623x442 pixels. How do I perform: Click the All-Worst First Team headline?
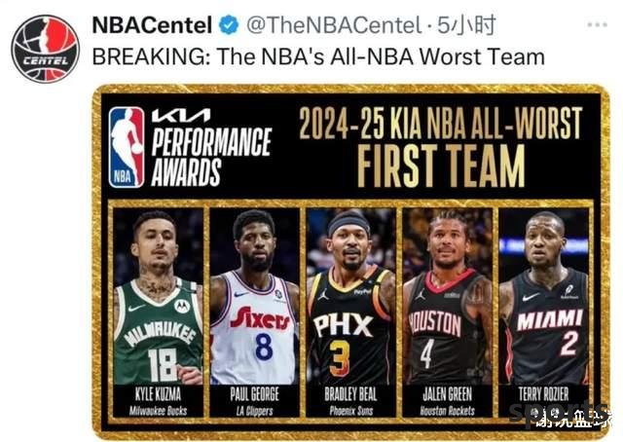click(x=440, y=147)
